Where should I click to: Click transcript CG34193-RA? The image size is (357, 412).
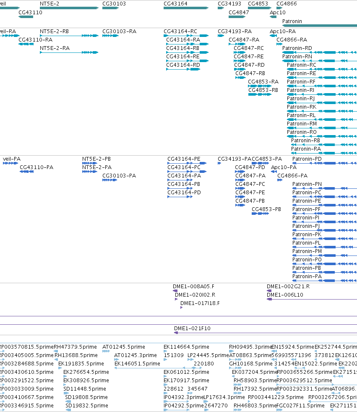(221, 36)
